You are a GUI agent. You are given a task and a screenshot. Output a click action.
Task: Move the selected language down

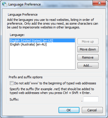88,49
